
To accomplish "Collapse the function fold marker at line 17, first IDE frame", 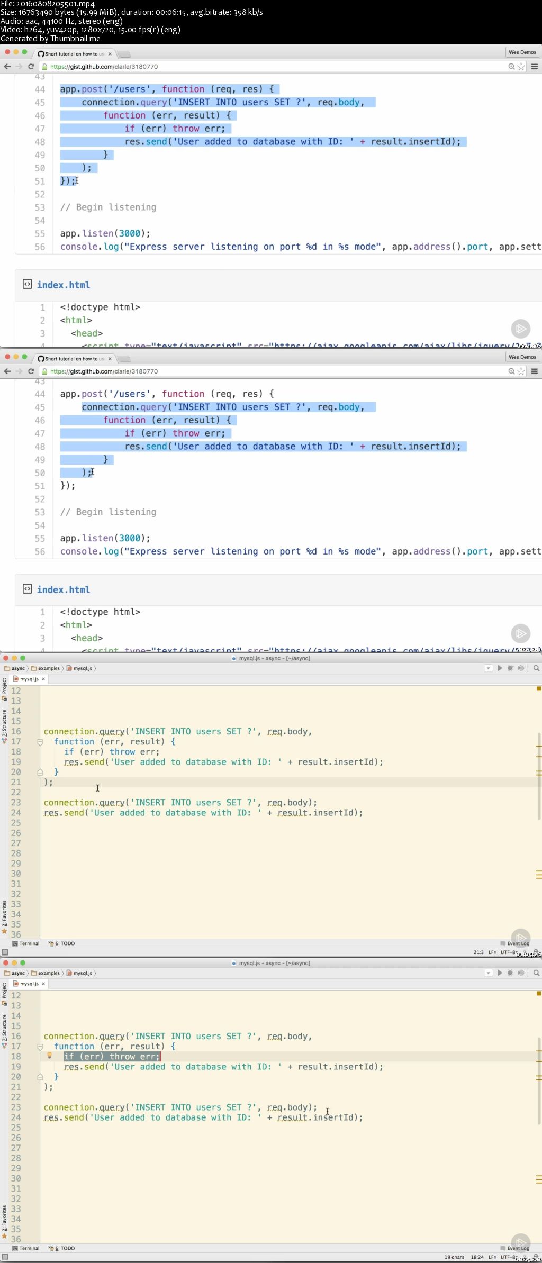I will pos(40,742).
